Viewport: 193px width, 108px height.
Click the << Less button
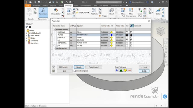tap(144, 67)
